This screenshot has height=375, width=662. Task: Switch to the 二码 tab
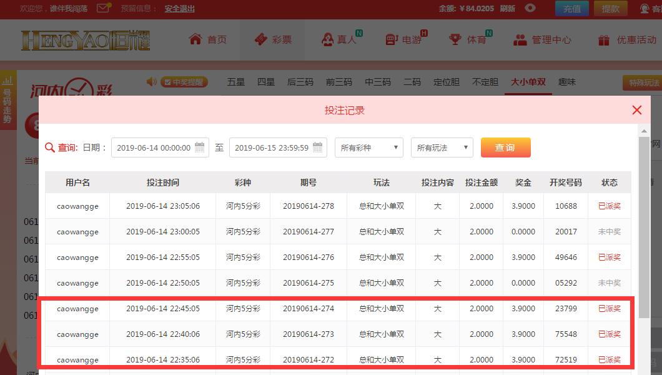point(412,82)
